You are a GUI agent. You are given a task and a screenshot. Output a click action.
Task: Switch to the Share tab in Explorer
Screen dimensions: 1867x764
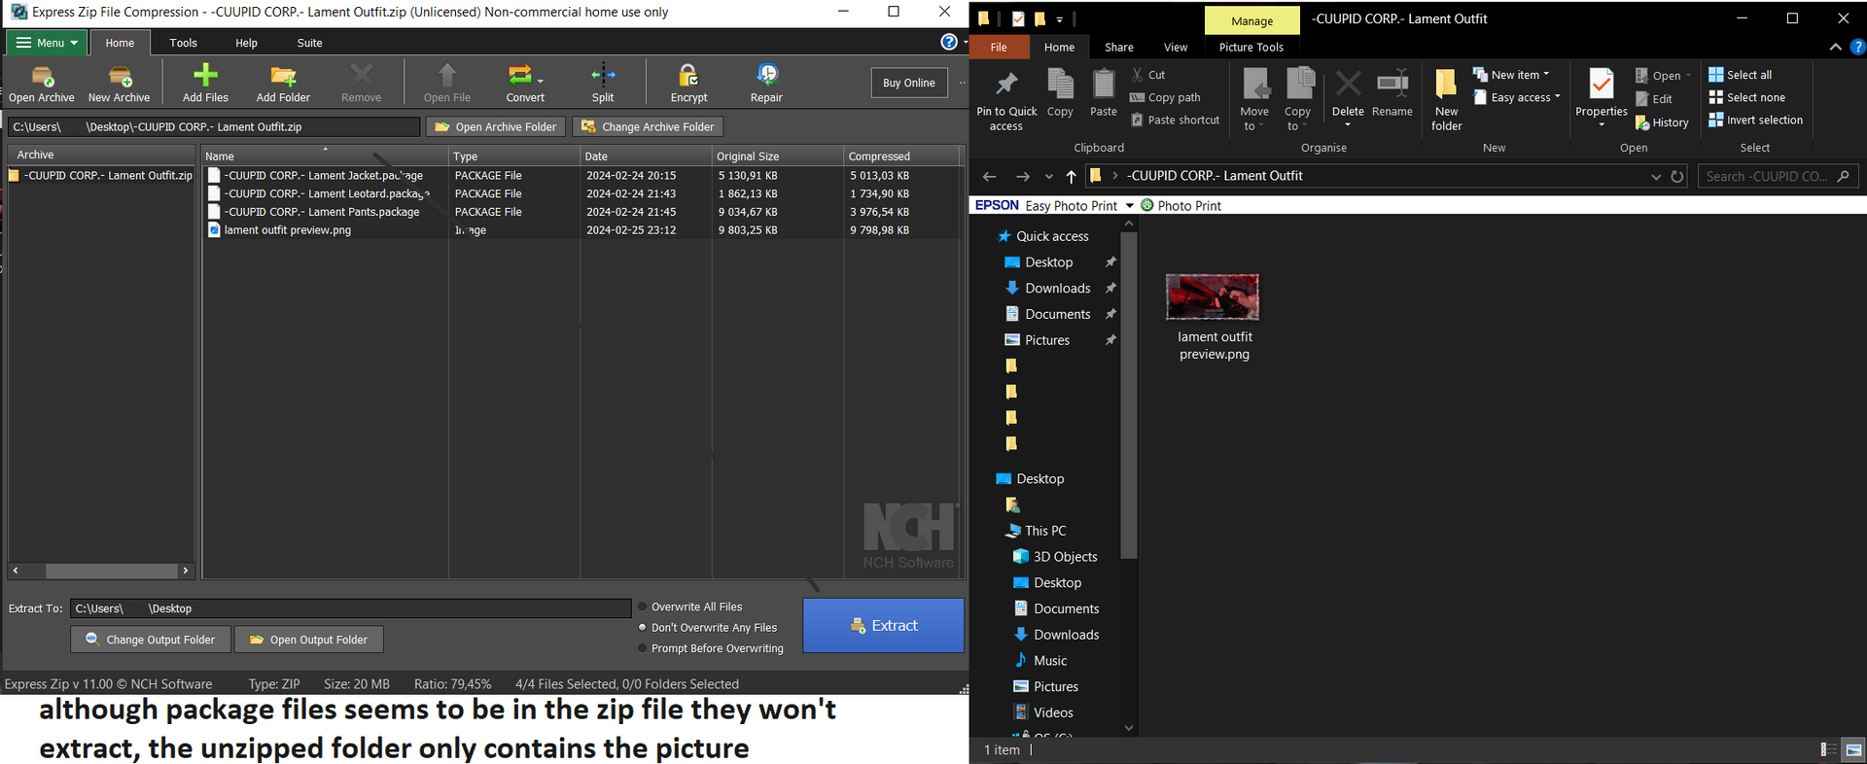(1119, 47)
